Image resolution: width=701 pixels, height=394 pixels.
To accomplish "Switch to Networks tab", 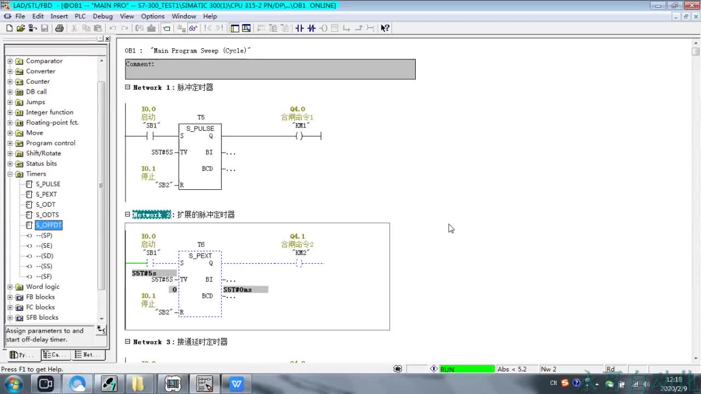I will coord(88,355).
